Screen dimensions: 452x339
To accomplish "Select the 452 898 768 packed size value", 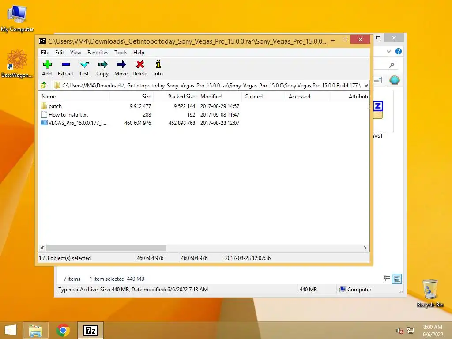I will coord(181,123).
